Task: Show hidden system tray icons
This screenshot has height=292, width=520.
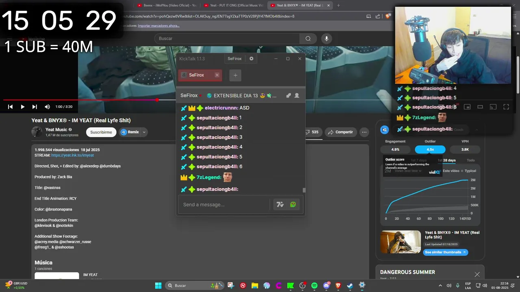Action: [441, 286]
